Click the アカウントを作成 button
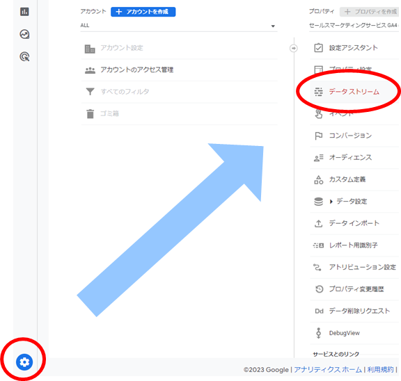 pos(143,12)
